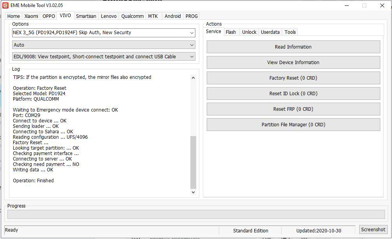Expand the Auto dropdown
Screen dimensions: 392x239
pos(104,45)
